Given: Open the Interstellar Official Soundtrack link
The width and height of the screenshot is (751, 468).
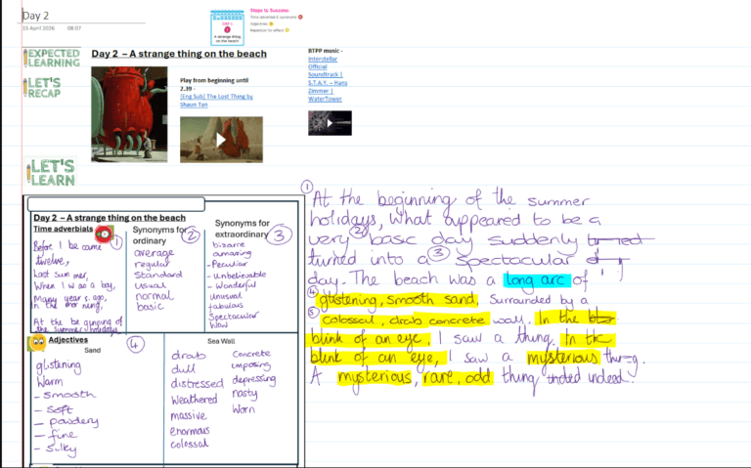Looking at the screenshot, I should point(328,79).
